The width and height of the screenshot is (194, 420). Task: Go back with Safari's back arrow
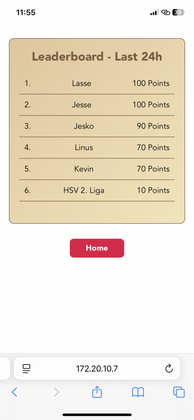(x=15, y=393)
